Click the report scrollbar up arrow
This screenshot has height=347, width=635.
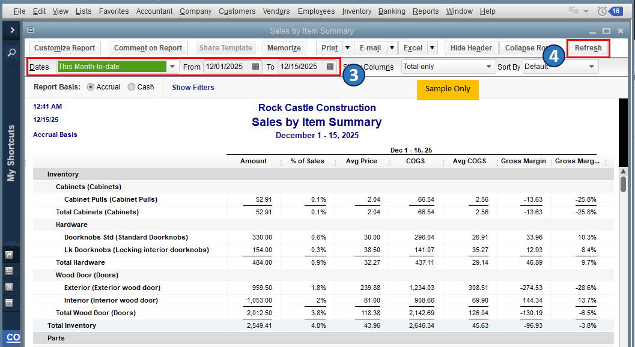click(623, 171)
